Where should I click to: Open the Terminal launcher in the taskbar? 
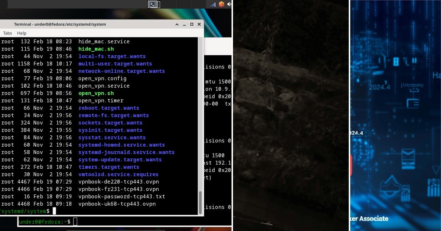coord(154,4)
